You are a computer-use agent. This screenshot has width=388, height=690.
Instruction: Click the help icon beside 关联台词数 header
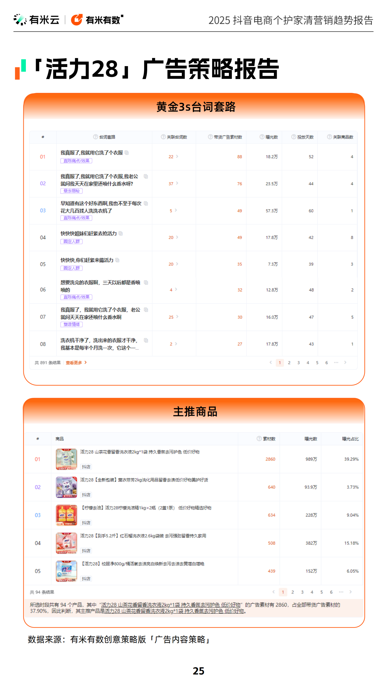163,137
